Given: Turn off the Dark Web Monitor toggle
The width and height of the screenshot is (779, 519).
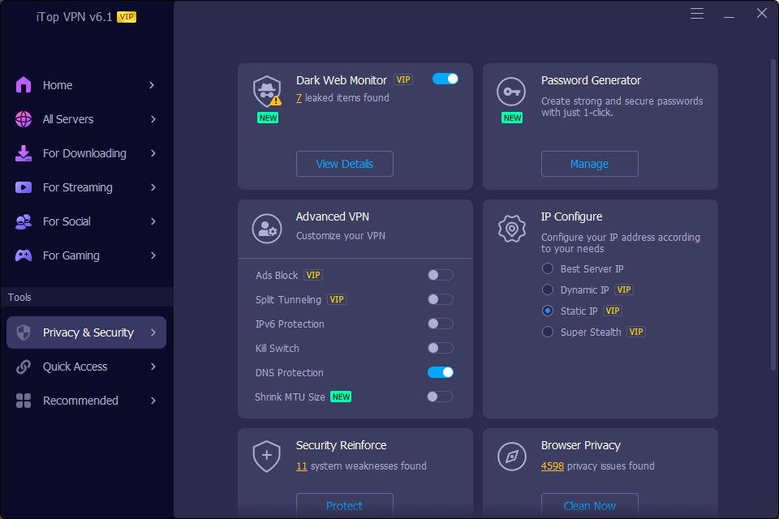Looking at the screenshot, I should coord(445,79).
